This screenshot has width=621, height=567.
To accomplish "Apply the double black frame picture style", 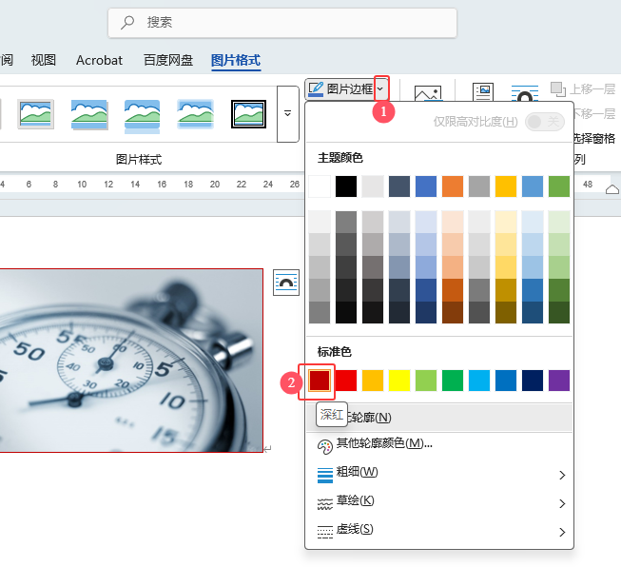I will click(249, 114).
